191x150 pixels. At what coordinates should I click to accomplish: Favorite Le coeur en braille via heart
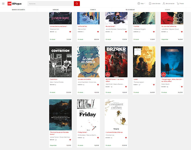[x=98, y=85]
